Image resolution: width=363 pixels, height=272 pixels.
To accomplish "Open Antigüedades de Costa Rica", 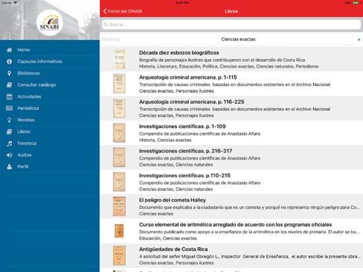I will tap(231, 256).
